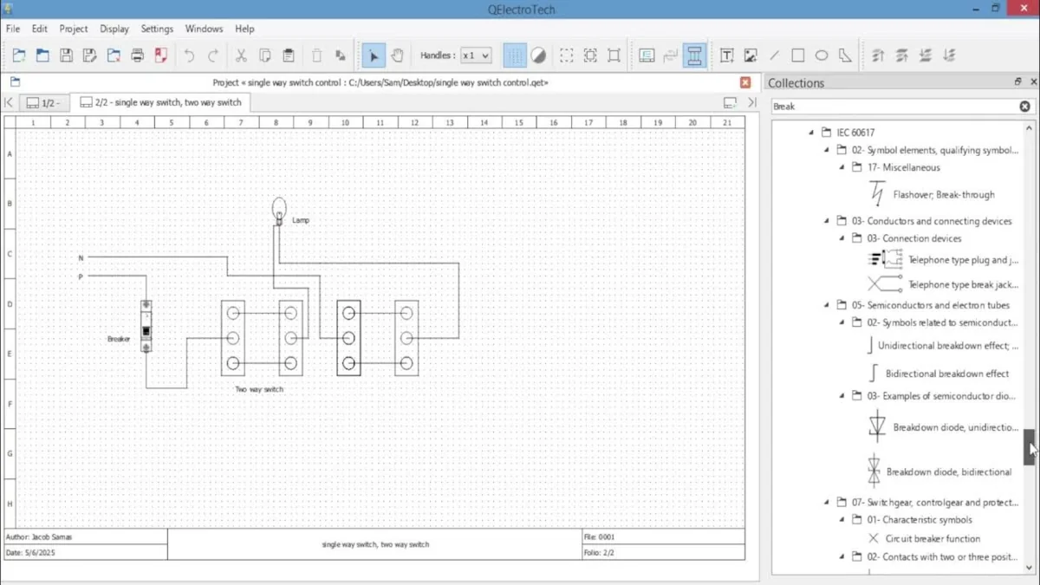Click the Collections panel scrollbar handle
1040x585 pixels.
[x=1030, y=447]
